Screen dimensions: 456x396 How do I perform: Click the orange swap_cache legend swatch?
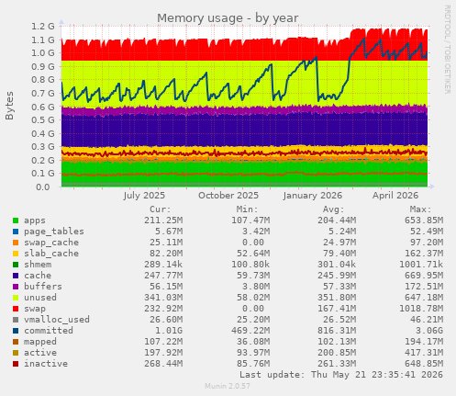coord(16,243)
